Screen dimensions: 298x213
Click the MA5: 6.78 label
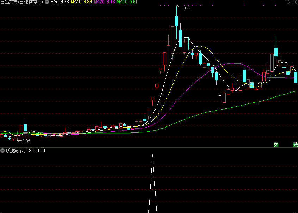60,2
